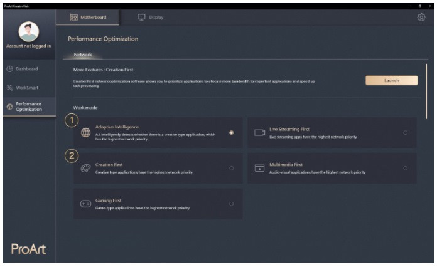Viewport: 437px width, 267px height.
Task: Click the Live Streaming camera icon
Action: tap(259, 133)
